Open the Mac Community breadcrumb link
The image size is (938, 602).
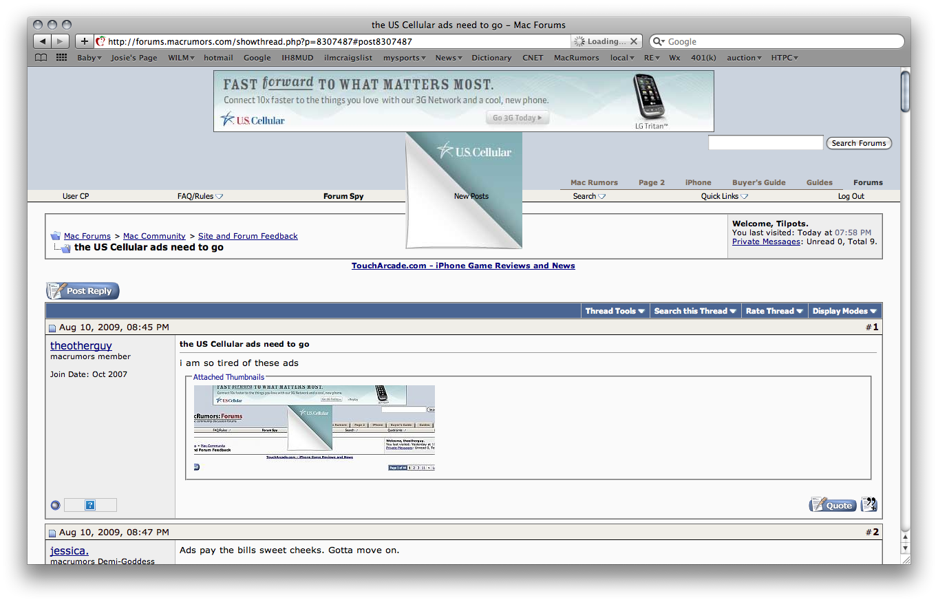click(x=154, y=236)
